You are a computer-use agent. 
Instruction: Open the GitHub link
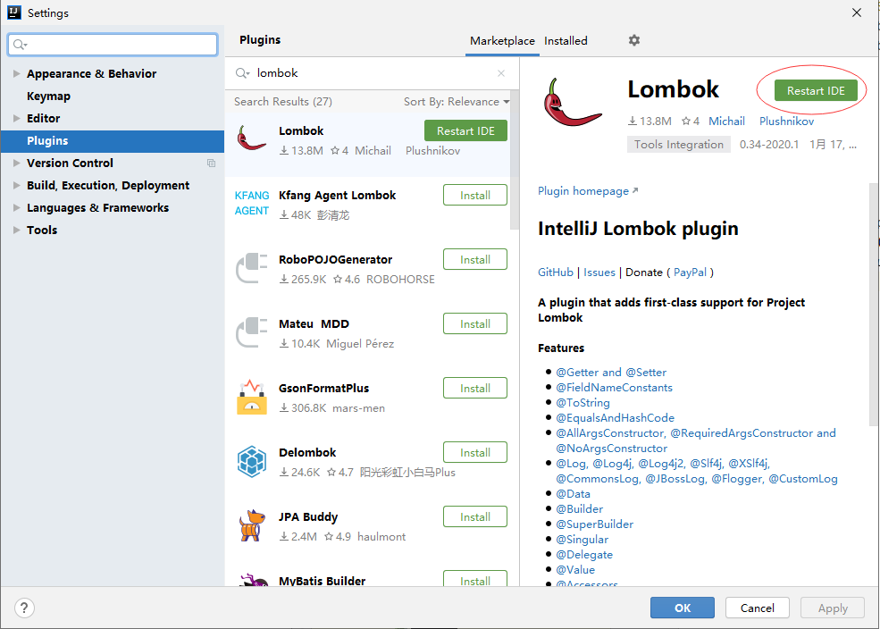click(555, 273)
